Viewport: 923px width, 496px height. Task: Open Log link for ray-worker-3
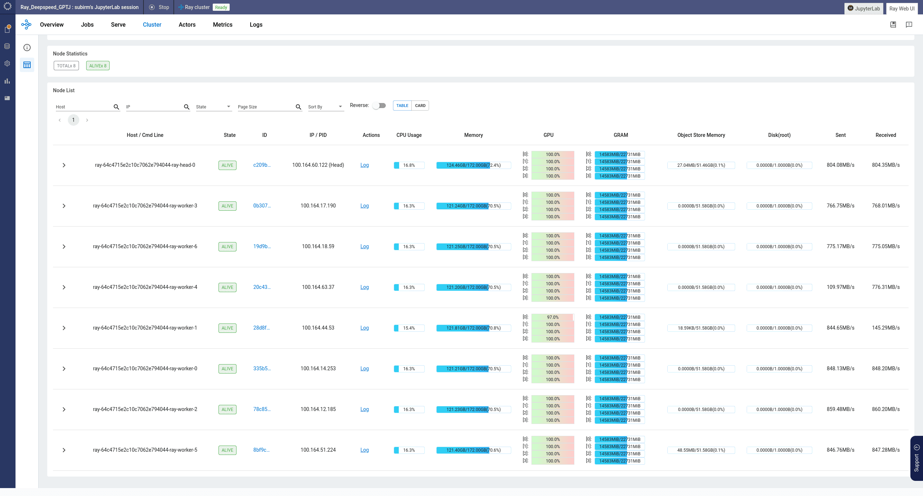click(365, 206)
